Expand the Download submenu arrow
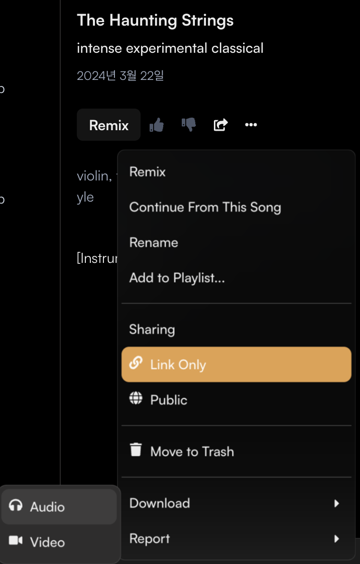This screenshot has width=360, height=564. pyautogui.click(x=336, y=503)
